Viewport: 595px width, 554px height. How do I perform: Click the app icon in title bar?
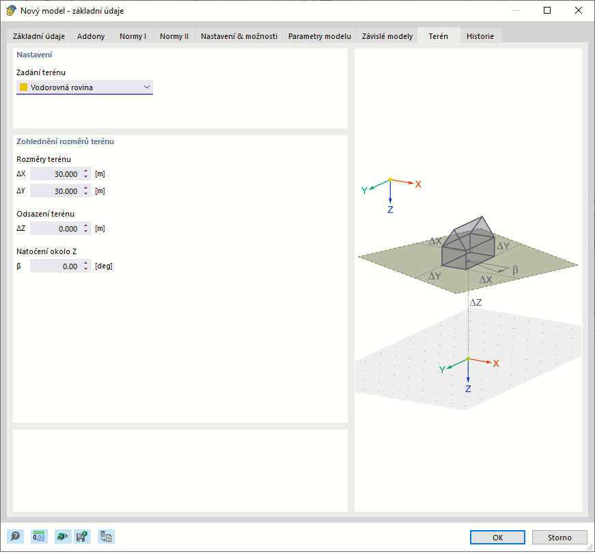pos(11,11)
